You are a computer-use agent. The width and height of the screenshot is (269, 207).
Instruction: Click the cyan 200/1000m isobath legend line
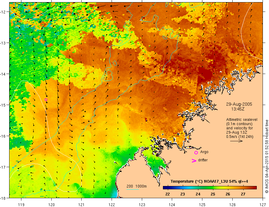pyautogui.click(x=133, y=189)
